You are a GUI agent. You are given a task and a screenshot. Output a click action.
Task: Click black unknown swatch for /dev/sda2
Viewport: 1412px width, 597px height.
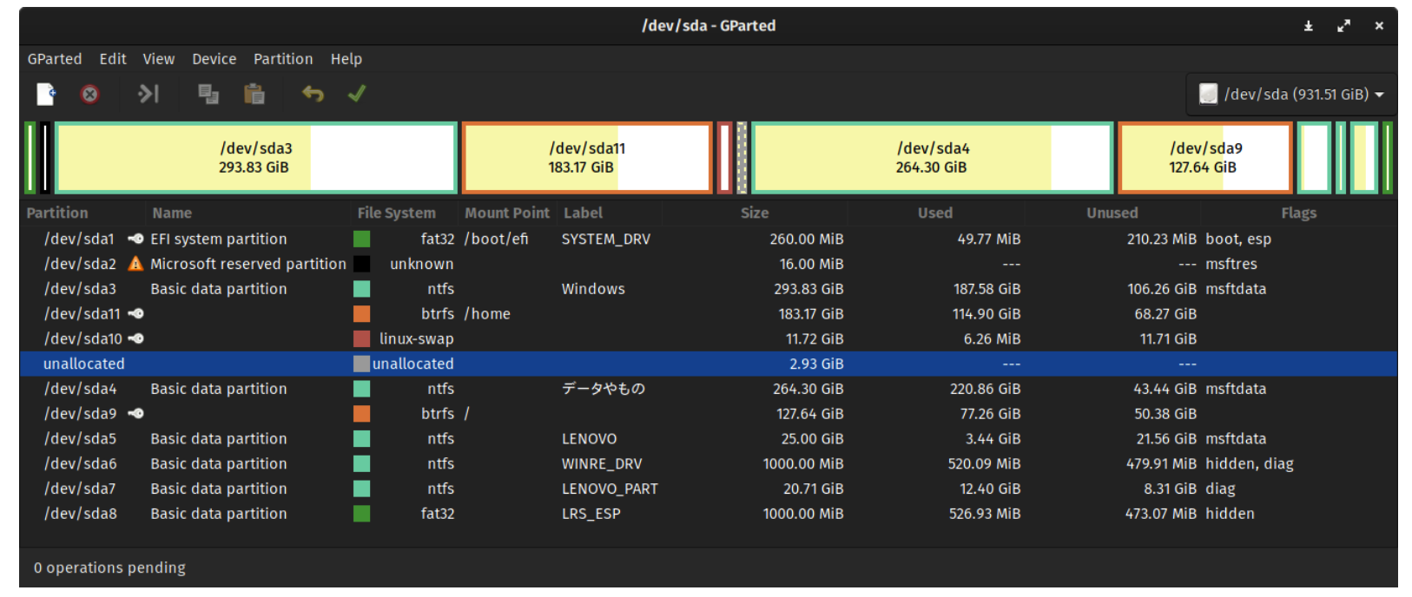click(x=362, y=264)
